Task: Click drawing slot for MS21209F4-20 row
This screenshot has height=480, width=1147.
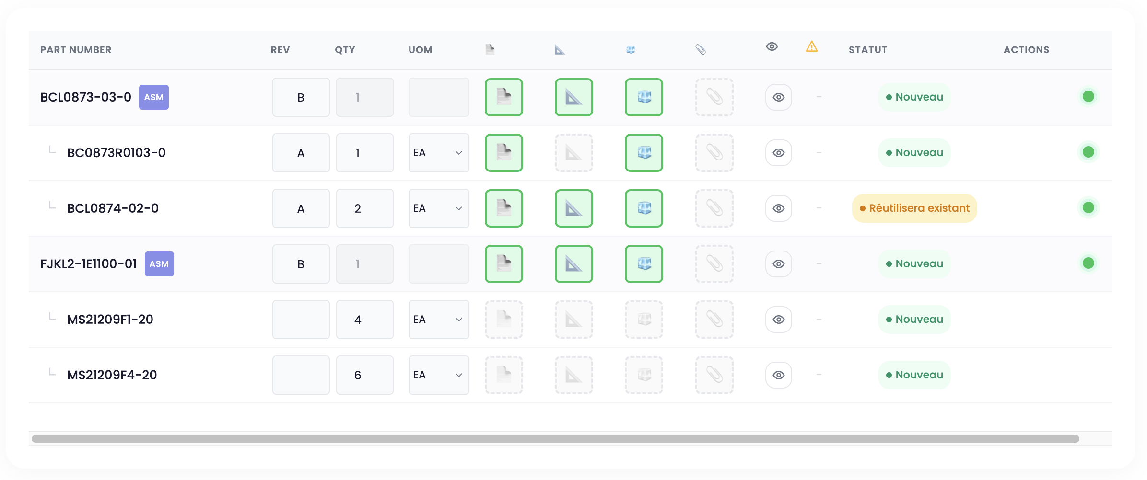Action: pyautogui.click(x=573, y=375)
